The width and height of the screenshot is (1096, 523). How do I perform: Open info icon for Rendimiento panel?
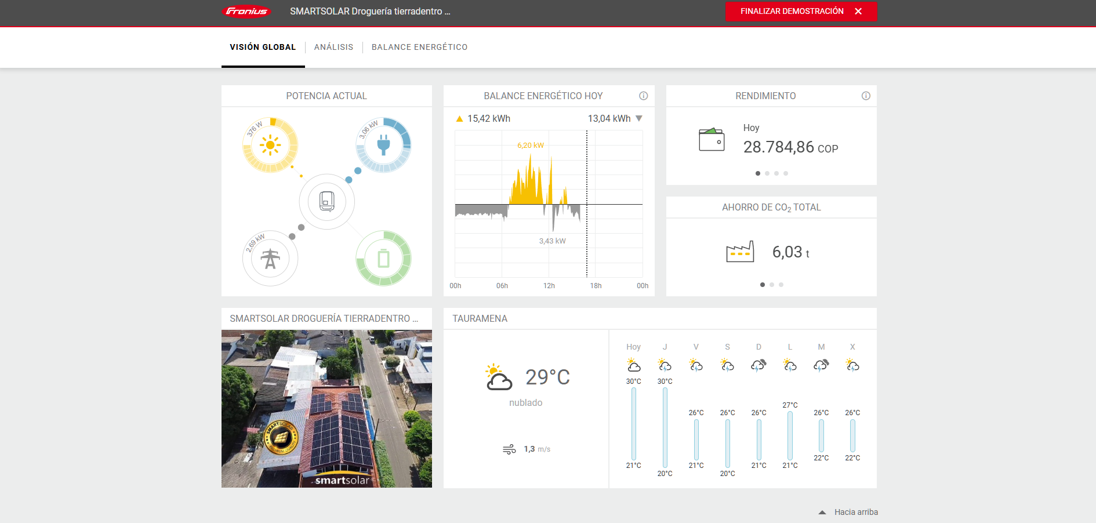pos(866,96)
